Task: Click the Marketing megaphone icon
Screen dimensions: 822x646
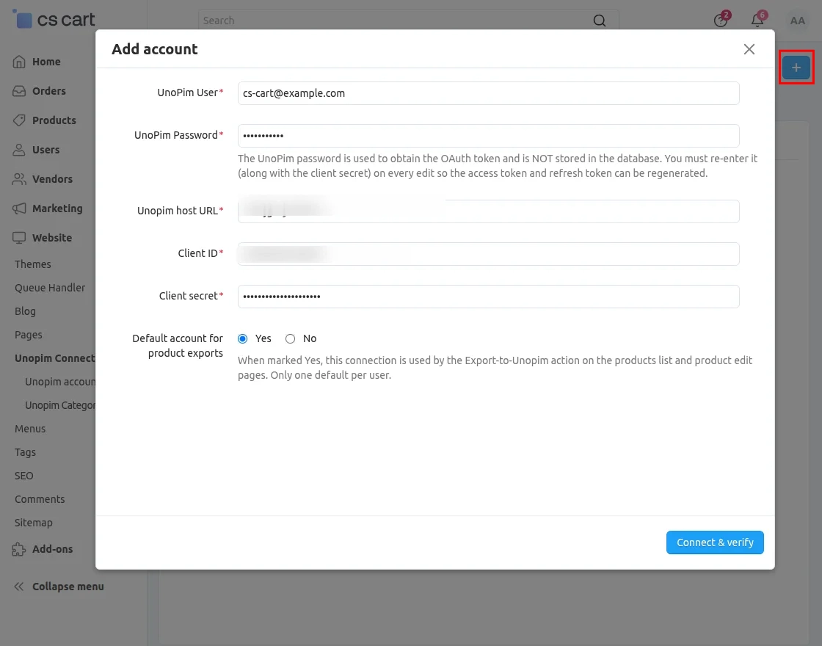Action: point(19,208)
